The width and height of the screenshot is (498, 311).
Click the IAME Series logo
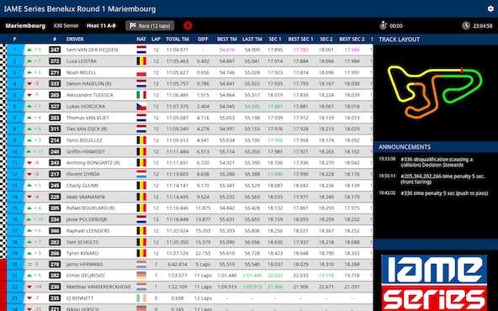point(434,283)
